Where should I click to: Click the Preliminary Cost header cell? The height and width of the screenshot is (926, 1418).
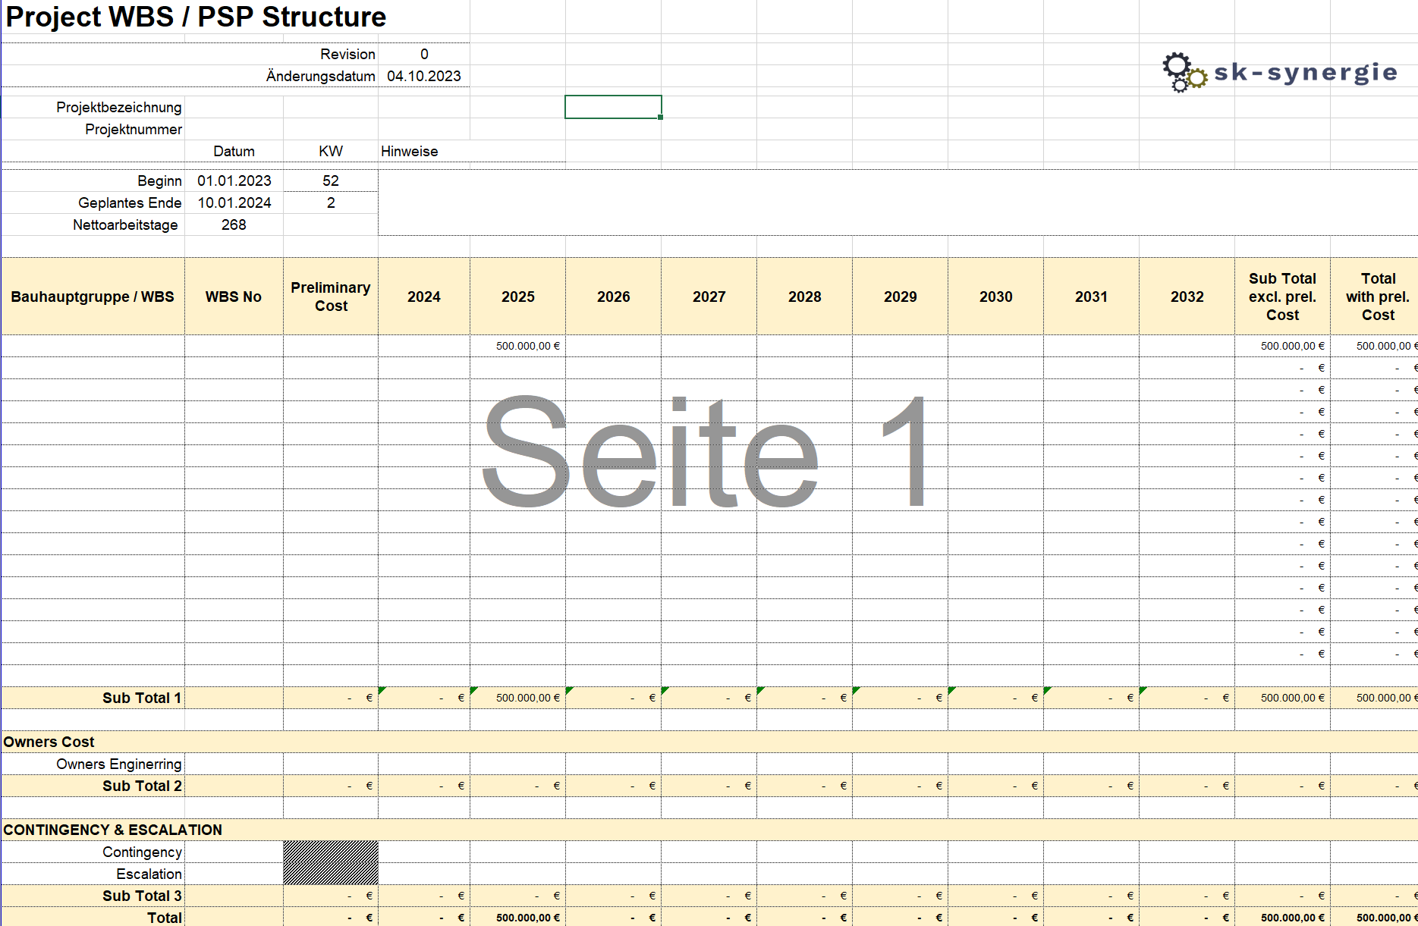click(x=331, y=297)
